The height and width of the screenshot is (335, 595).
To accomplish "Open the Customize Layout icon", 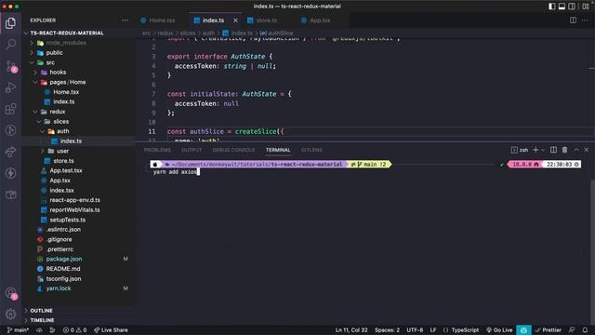I will click(x=586, y=7).
